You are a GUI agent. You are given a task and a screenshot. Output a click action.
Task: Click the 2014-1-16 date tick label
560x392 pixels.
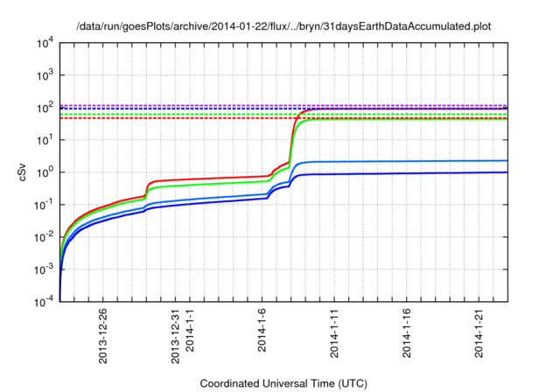coord(407,332)
